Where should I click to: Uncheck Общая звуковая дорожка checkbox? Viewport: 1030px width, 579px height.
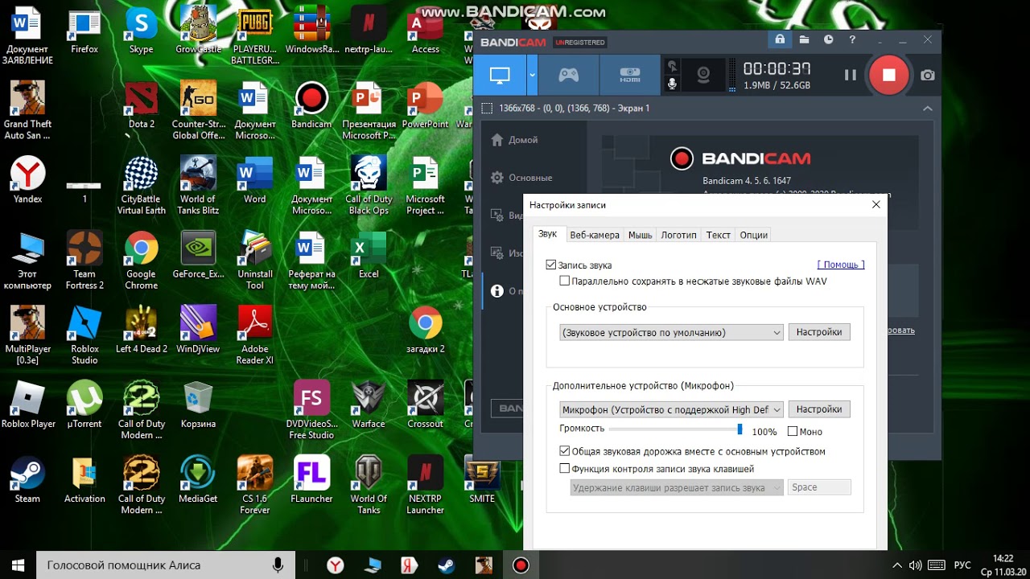tap(564, 452)
